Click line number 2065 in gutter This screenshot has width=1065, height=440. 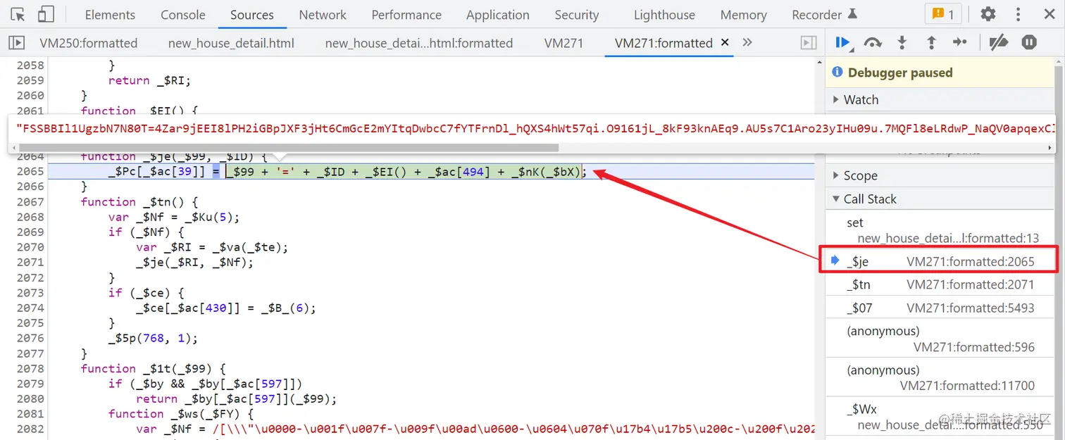click(x=30, y=171)
